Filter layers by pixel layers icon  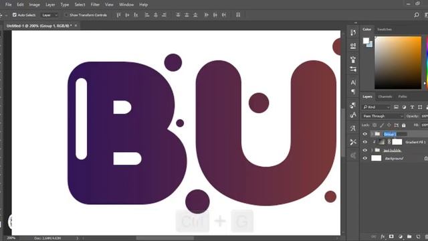click(x=396, y=107)
